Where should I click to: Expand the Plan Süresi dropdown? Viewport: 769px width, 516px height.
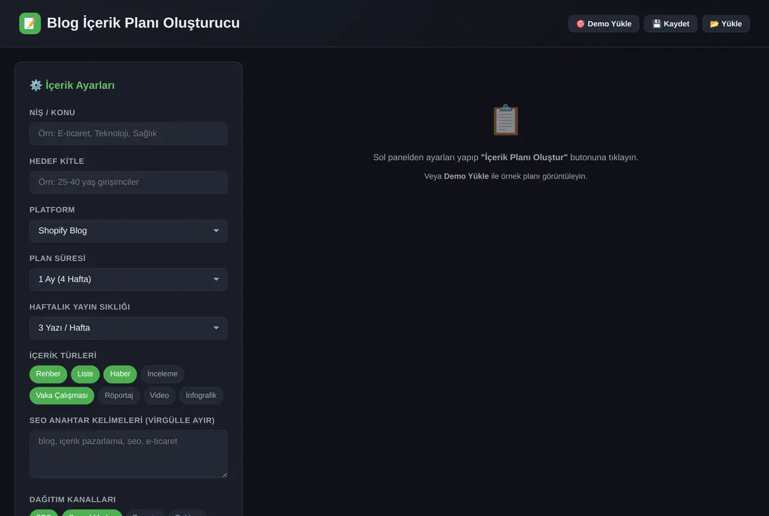coord(128,279)
